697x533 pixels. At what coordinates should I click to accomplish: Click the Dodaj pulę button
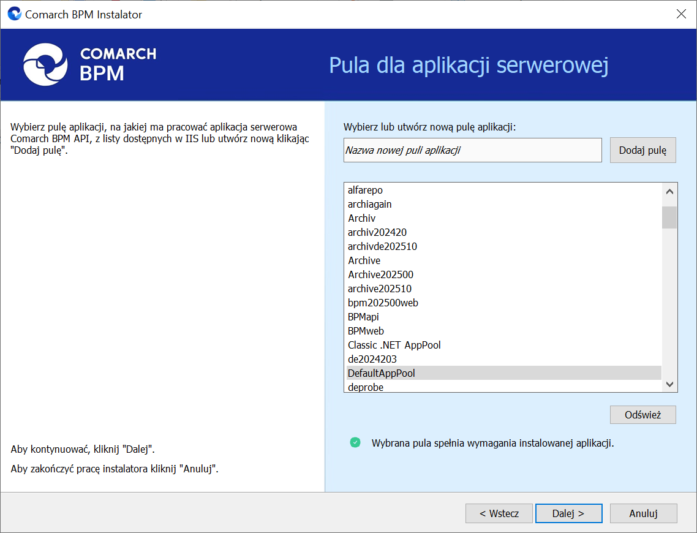click(642, 150)
